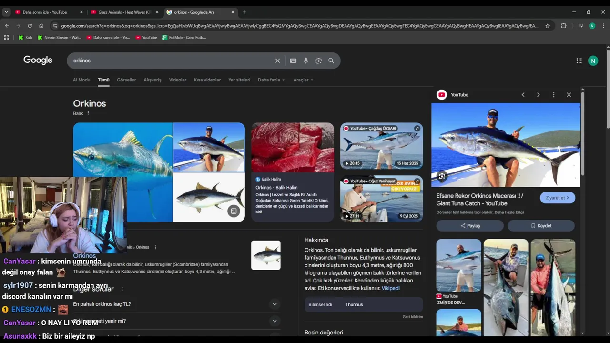The image size is (610, 343).
Task: Close the image preview side panel
Action: click(x=569, y=95)
